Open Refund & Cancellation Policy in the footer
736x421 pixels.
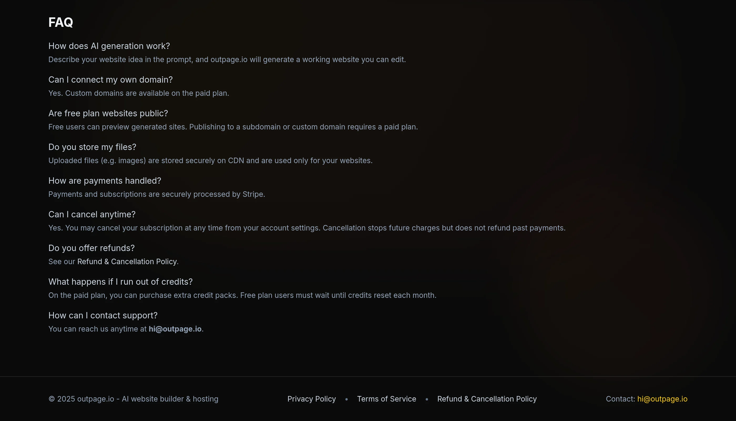click(x=487, y=399)
